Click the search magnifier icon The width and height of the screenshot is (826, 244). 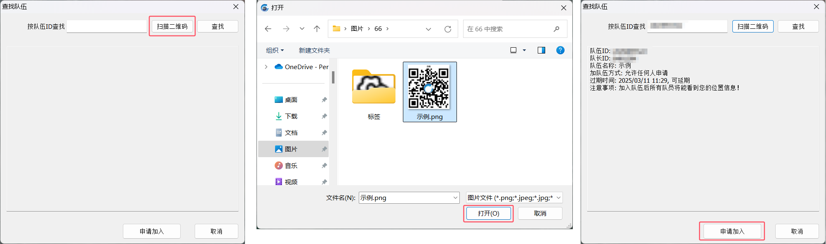click(557, 29)
